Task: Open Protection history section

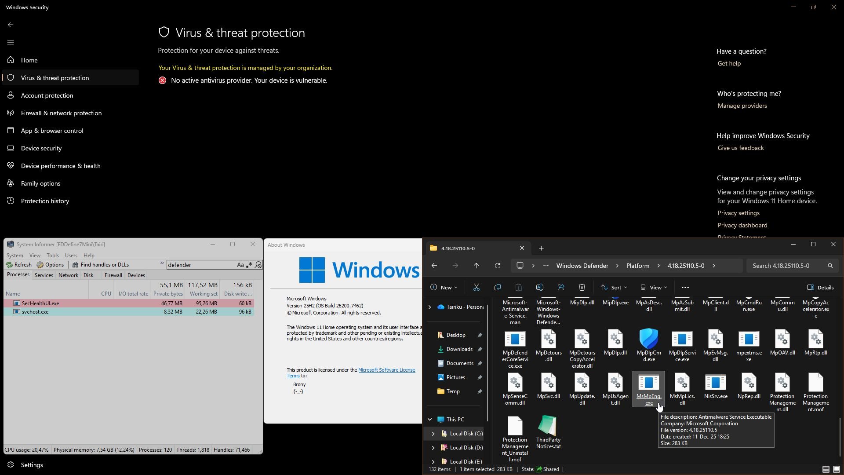Action: 70,201
